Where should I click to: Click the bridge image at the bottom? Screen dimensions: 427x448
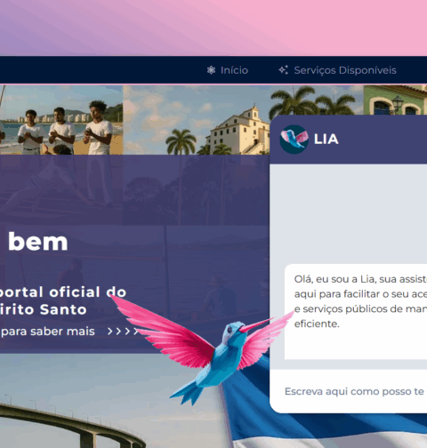click(x=71, y=424)
